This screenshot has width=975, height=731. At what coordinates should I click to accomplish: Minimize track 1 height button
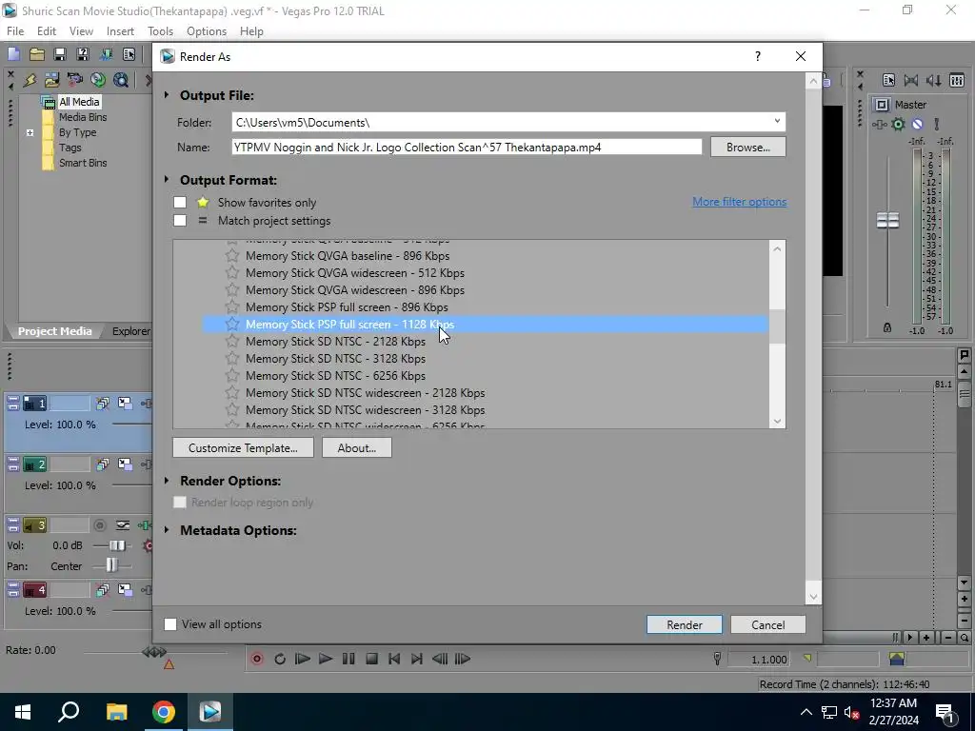point(13,400)
